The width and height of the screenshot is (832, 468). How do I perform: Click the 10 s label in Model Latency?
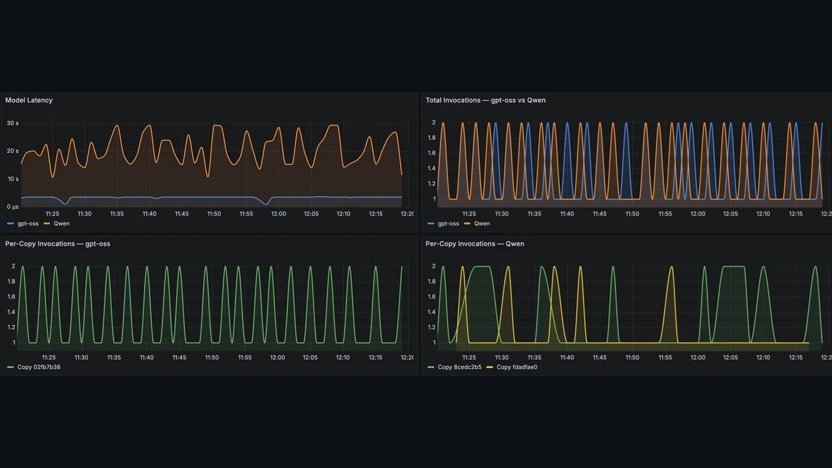point(12,179)
